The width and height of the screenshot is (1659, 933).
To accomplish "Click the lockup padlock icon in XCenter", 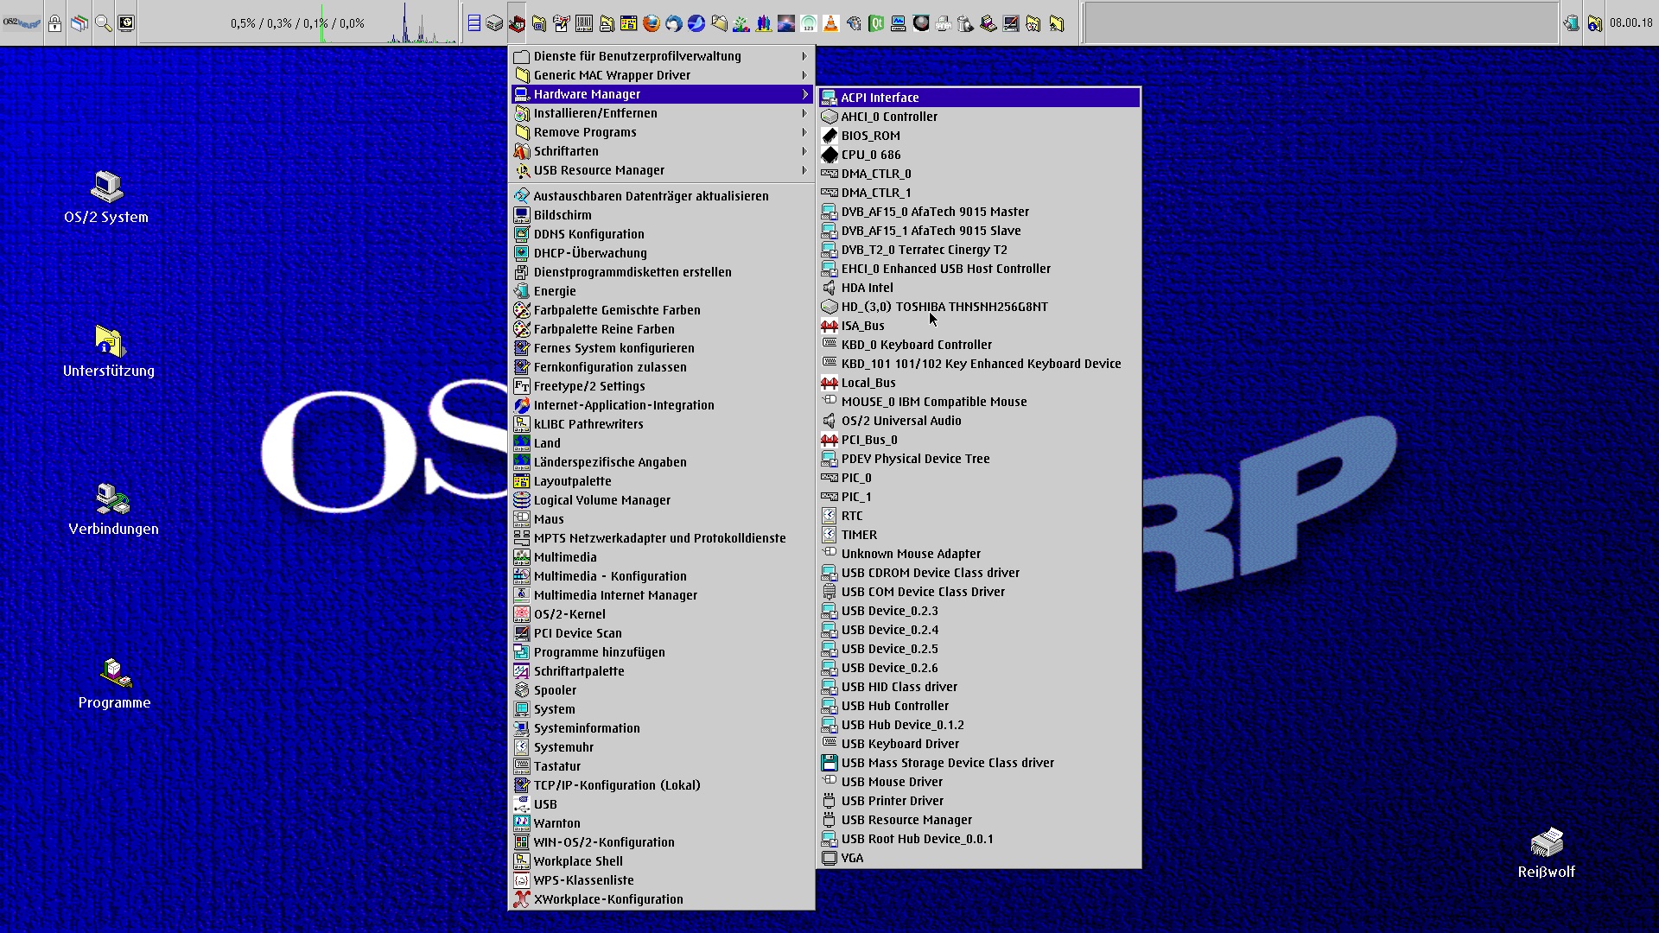I will click(55, 23).
